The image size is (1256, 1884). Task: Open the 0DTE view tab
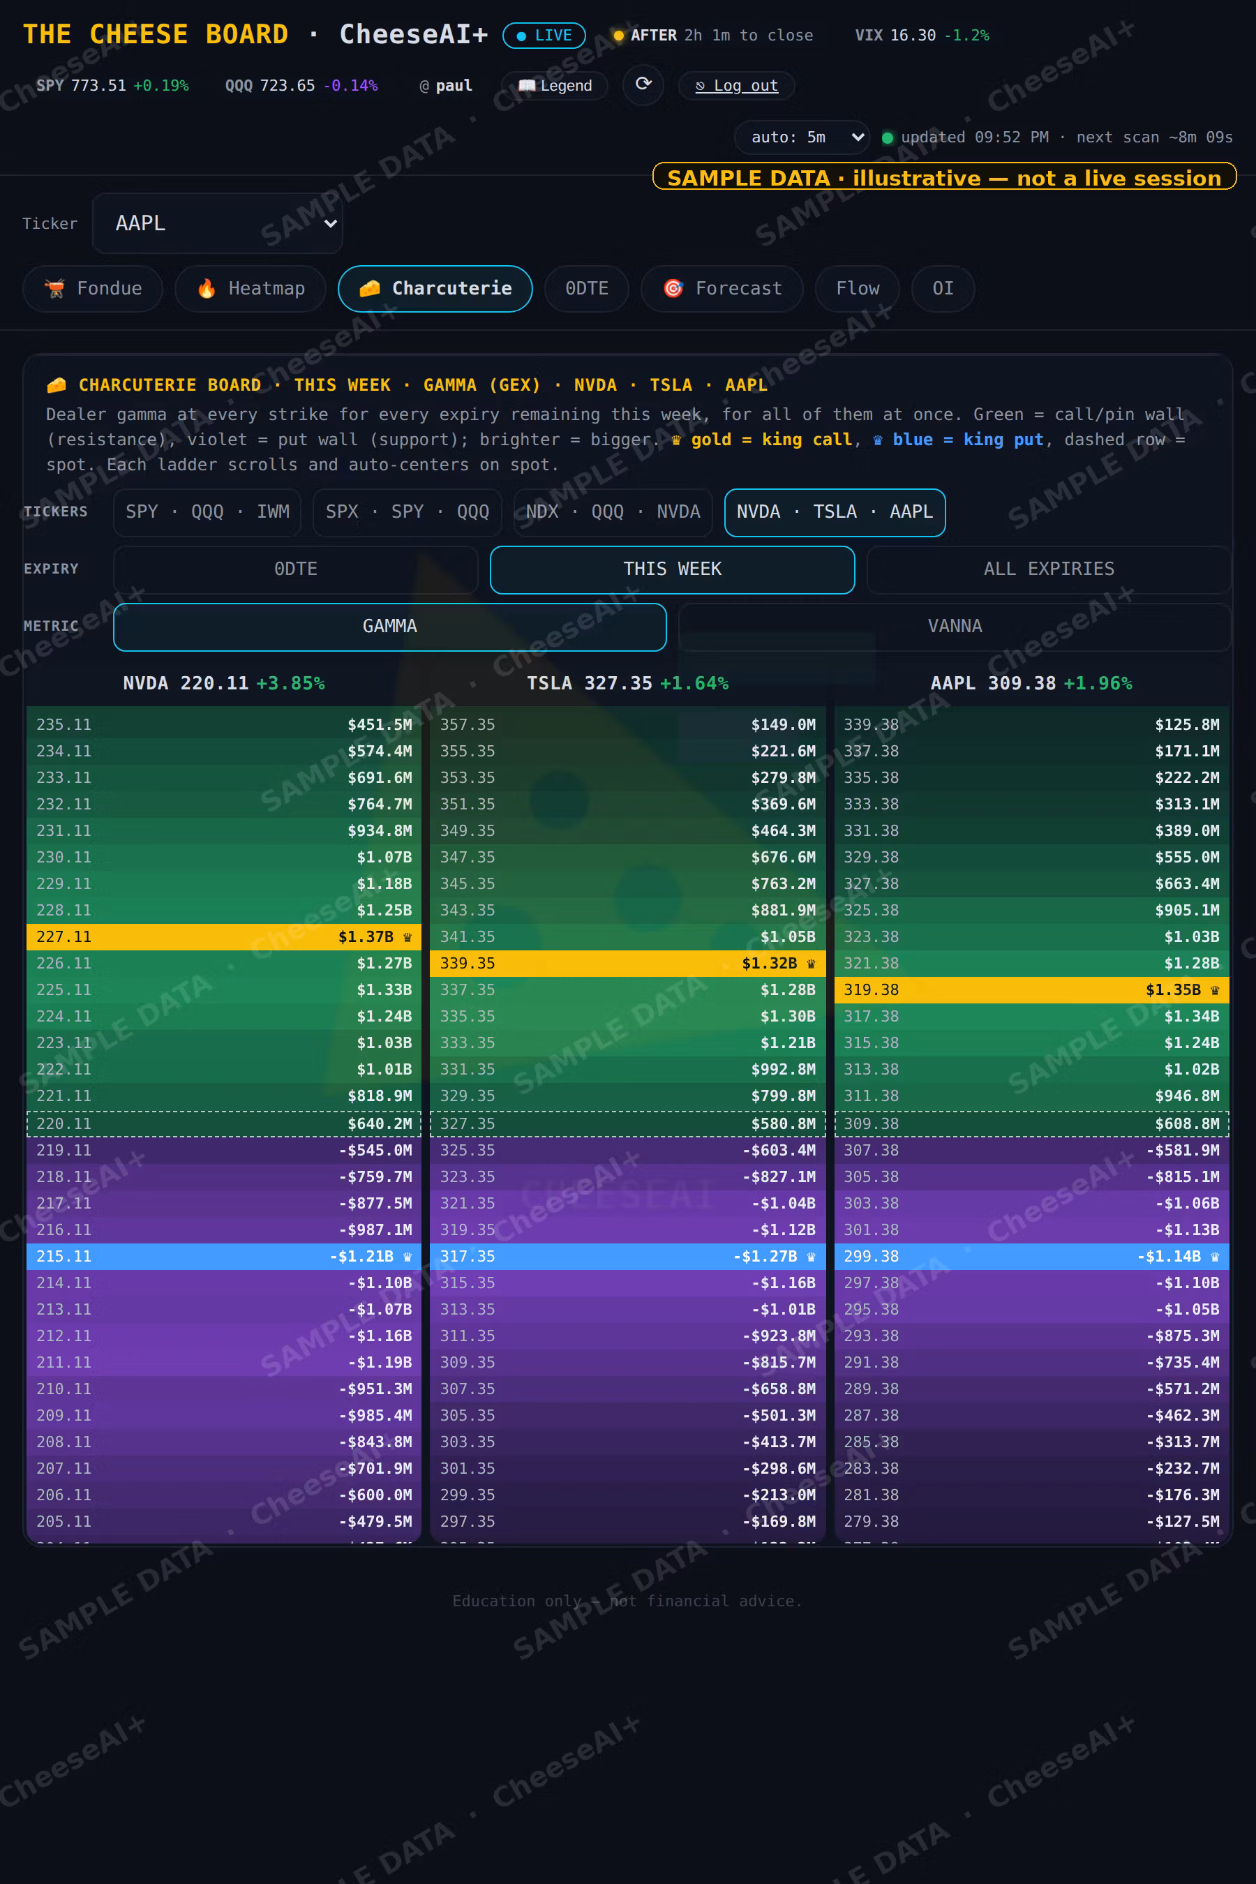[x=586, y=288]
